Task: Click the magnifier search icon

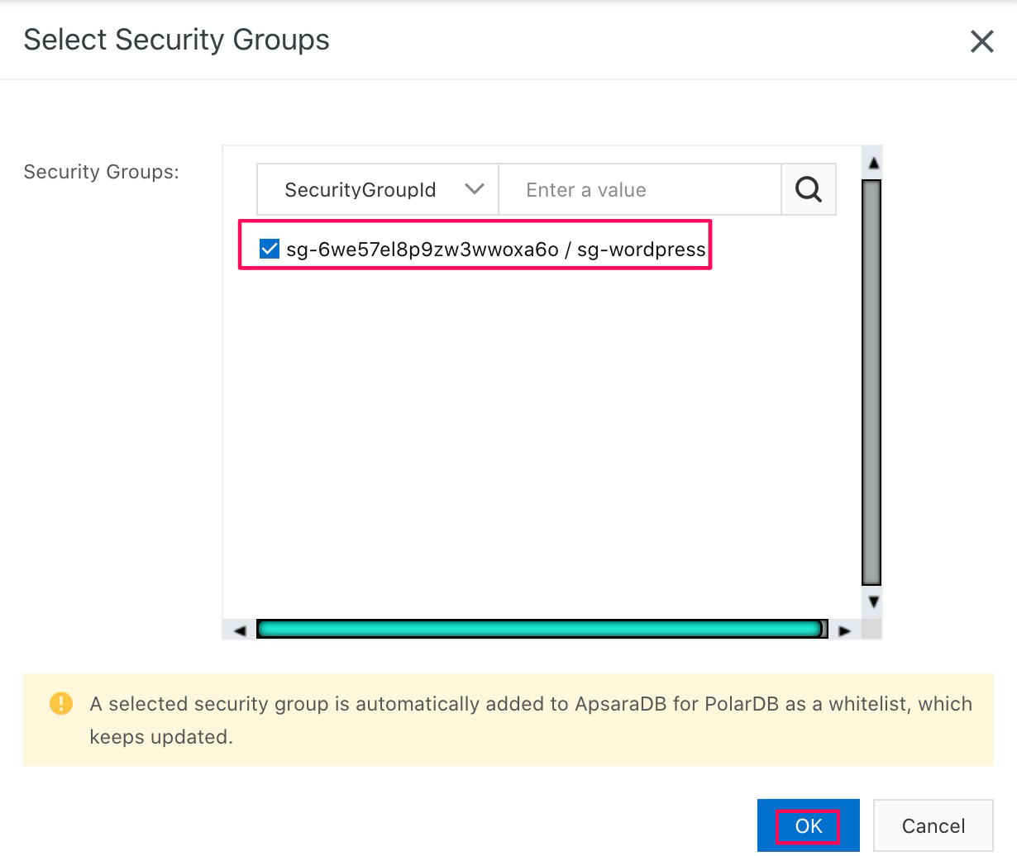Action: 809,189
